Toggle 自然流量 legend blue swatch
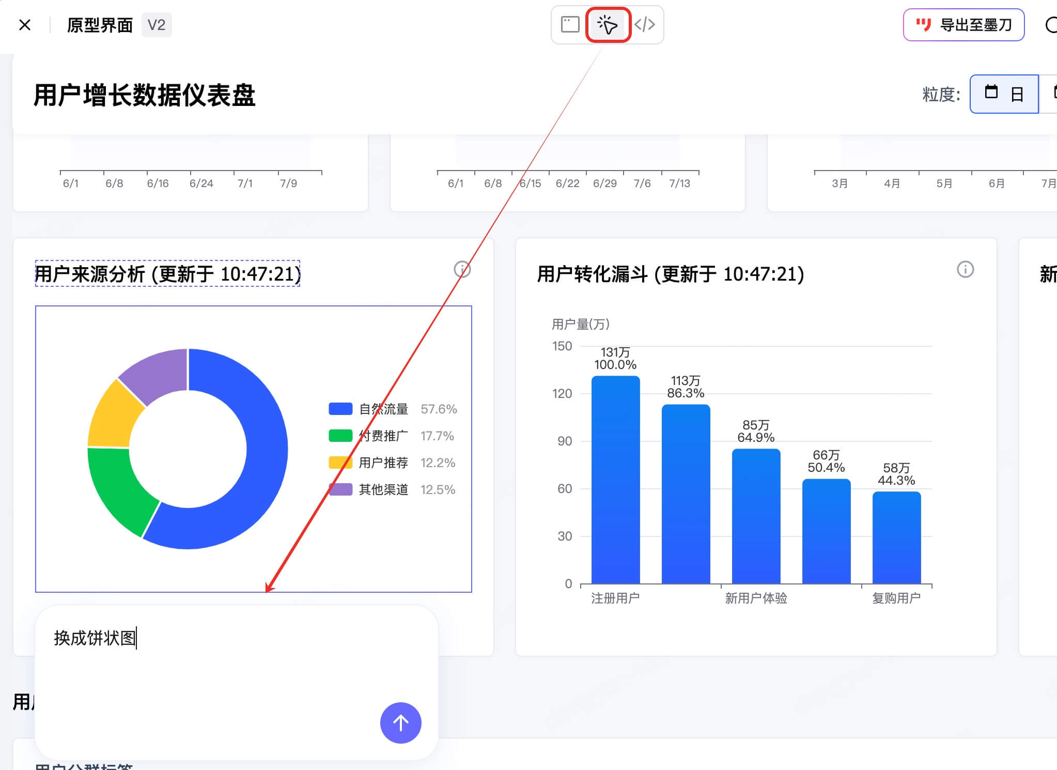This screenshot has width=1057, height=770. point(340,409)
